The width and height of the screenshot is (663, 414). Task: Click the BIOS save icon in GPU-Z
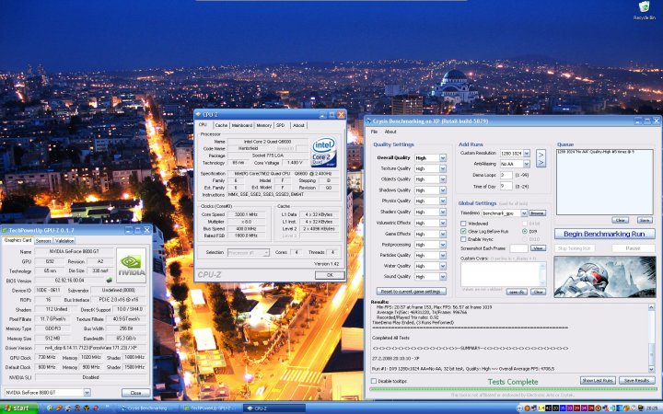(x=109, y=280)
